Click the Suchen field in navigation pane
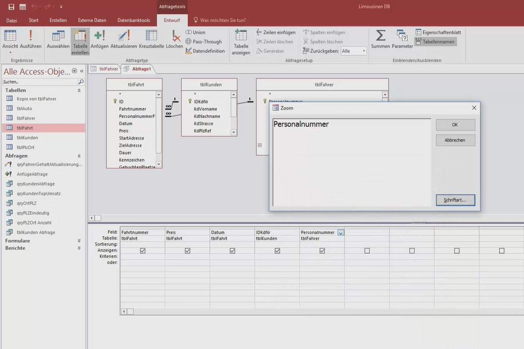Image resolution: width=524 pixels, height=349 pixels. (39, 82)
